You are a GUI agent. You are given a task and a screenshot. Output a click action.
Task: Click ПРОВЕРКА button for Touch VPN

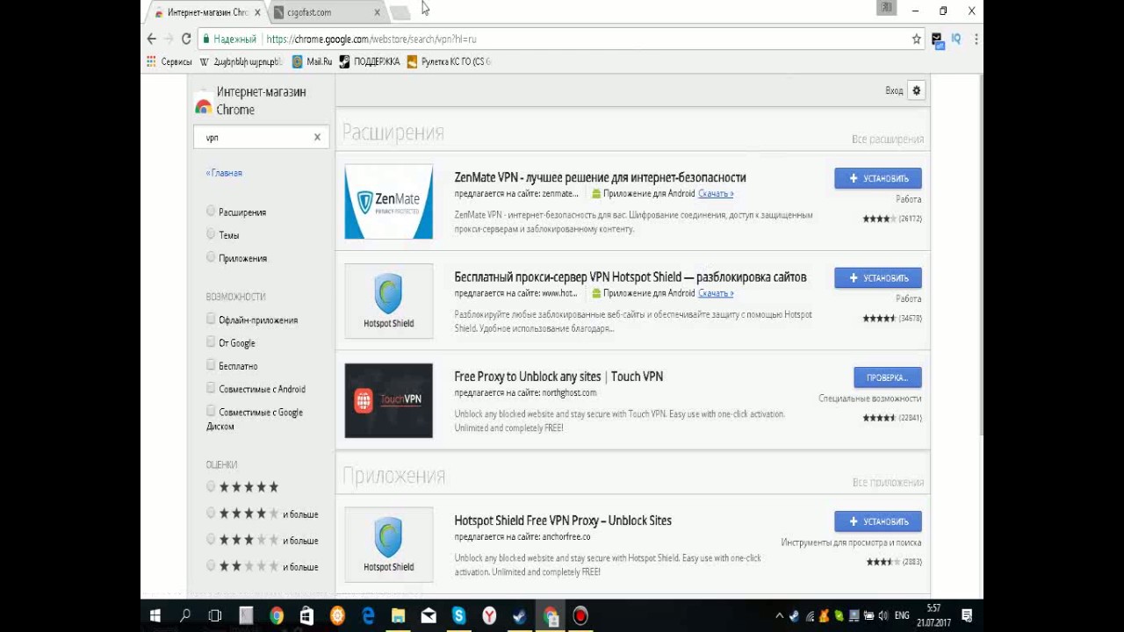coord(888,377)
